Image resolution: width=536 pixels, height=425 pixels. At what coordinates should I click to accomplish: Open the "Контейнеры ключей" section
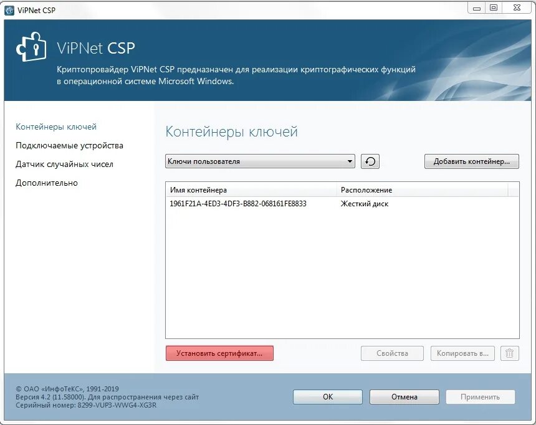[x=56, y=127]
